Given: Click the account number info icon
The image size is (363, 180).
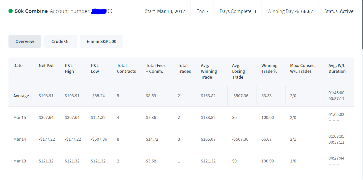Looking at the screenshot, I should (x=110, y=11).
